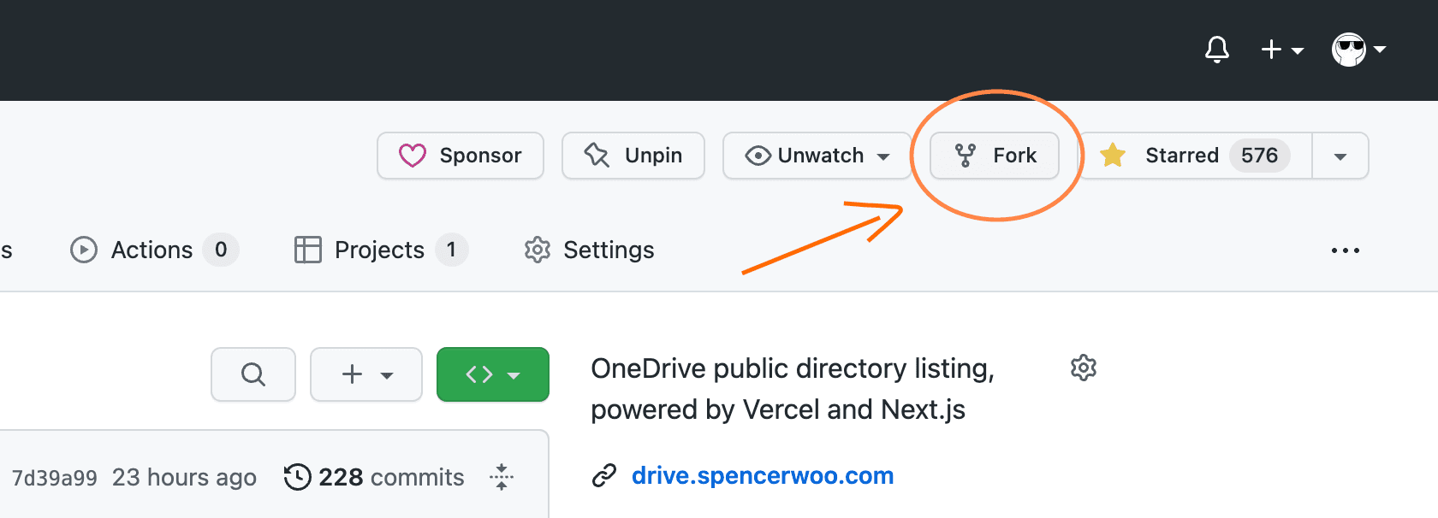Open repository About settings gear
The width and height of the screenshot is (1438, 518).
point(1084,368)
